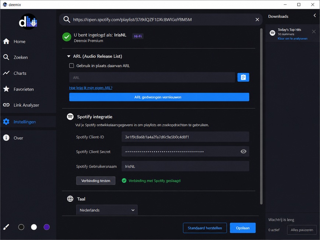The width and height of the screenshot is (320, 240).
Task: Open the Charts page
Action: 28,73
